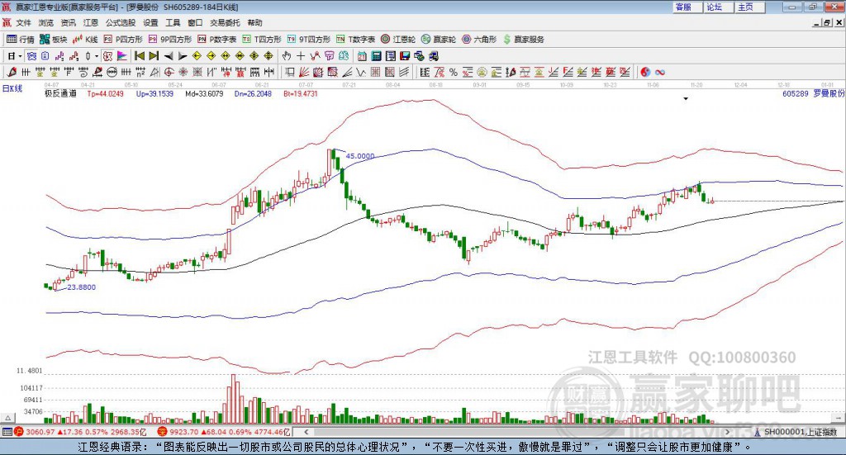
Task: Open the 江恩轮 Gann wheel tool
Action: click(398, 40)
